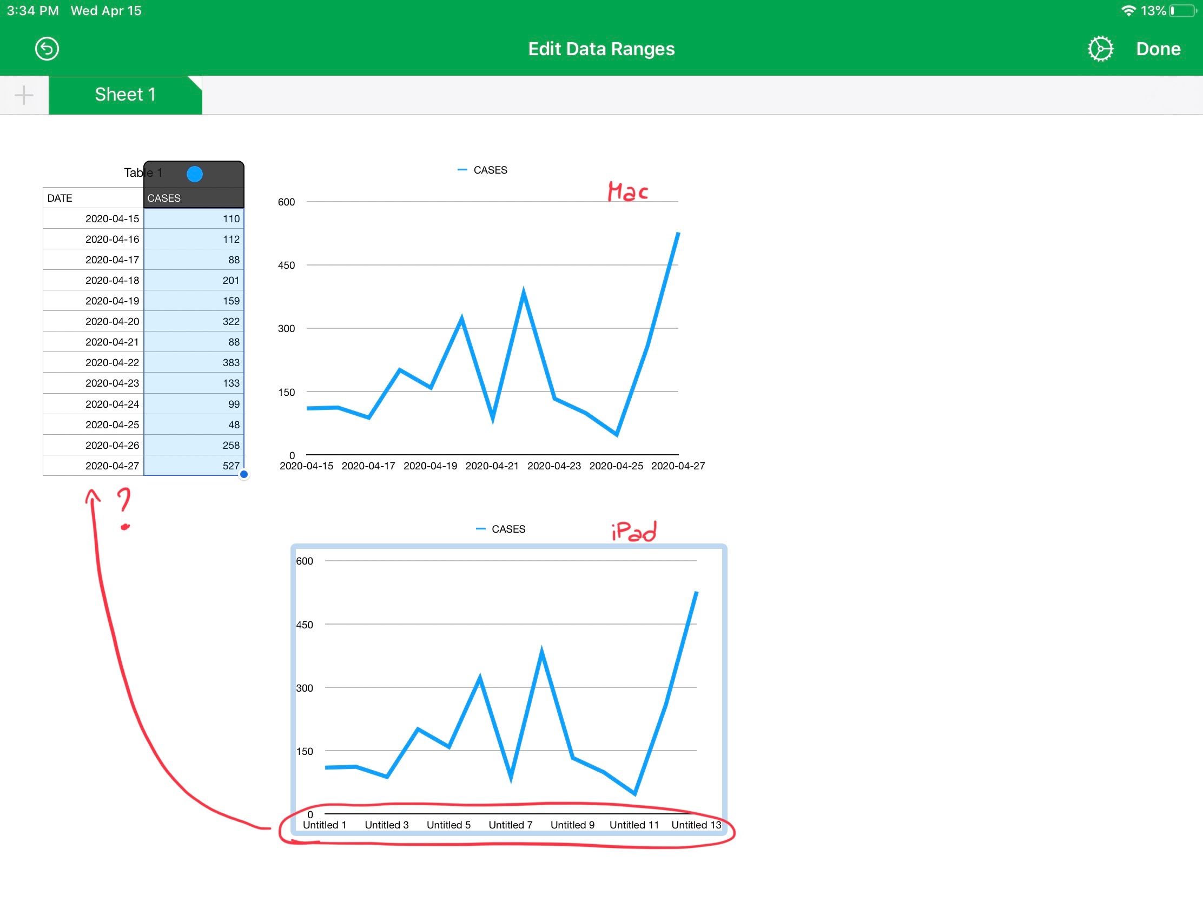
Task: Switch to the Sheet 1 tab
Action: pos(125,95)
